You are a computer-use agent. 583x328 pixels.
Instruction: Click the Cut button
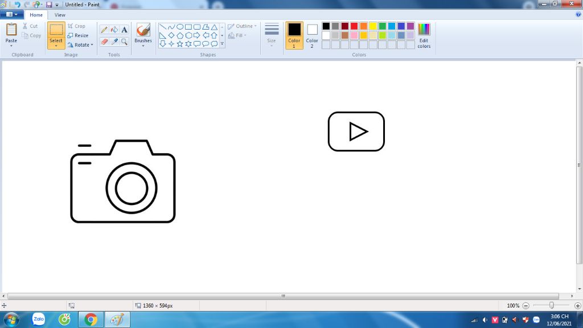[31, 26]
